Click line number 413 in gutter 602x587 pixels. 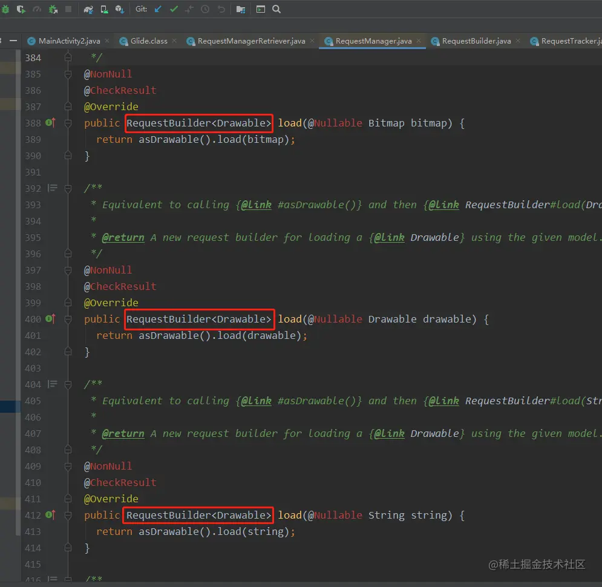point(33,532)
